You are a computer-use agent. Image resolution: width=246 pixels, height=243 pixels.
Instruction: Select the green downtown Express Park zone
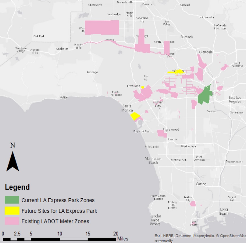click(x=205, y=95)
